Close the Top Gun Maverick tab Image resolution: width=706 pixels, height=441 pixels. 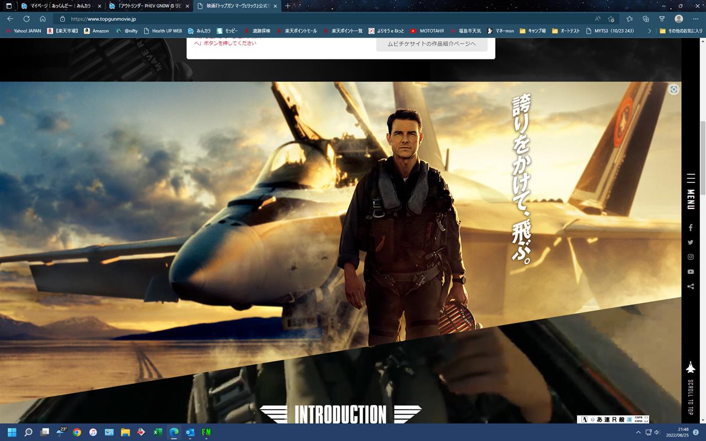275,6
